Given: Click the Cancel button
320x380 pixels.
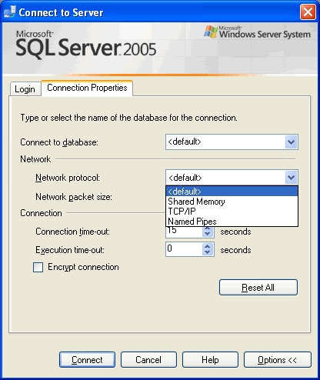Looking at the screenshot, I should [x=148, y=360].
